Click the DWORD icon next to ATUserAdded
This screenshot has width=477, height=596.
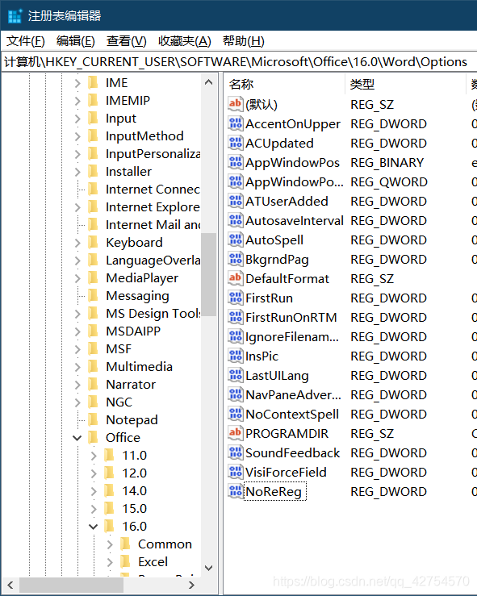click(236, 201)
